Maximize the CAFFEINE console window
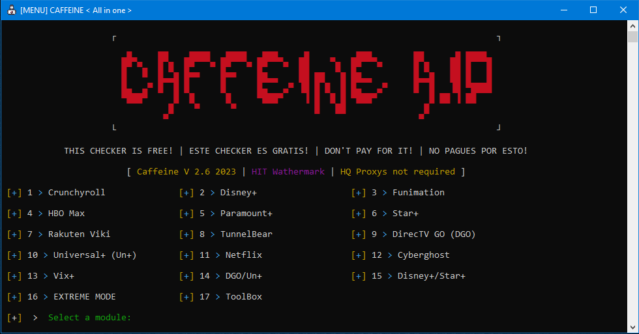The width and height of the screenshot is (639, 334). click(593, 10)
